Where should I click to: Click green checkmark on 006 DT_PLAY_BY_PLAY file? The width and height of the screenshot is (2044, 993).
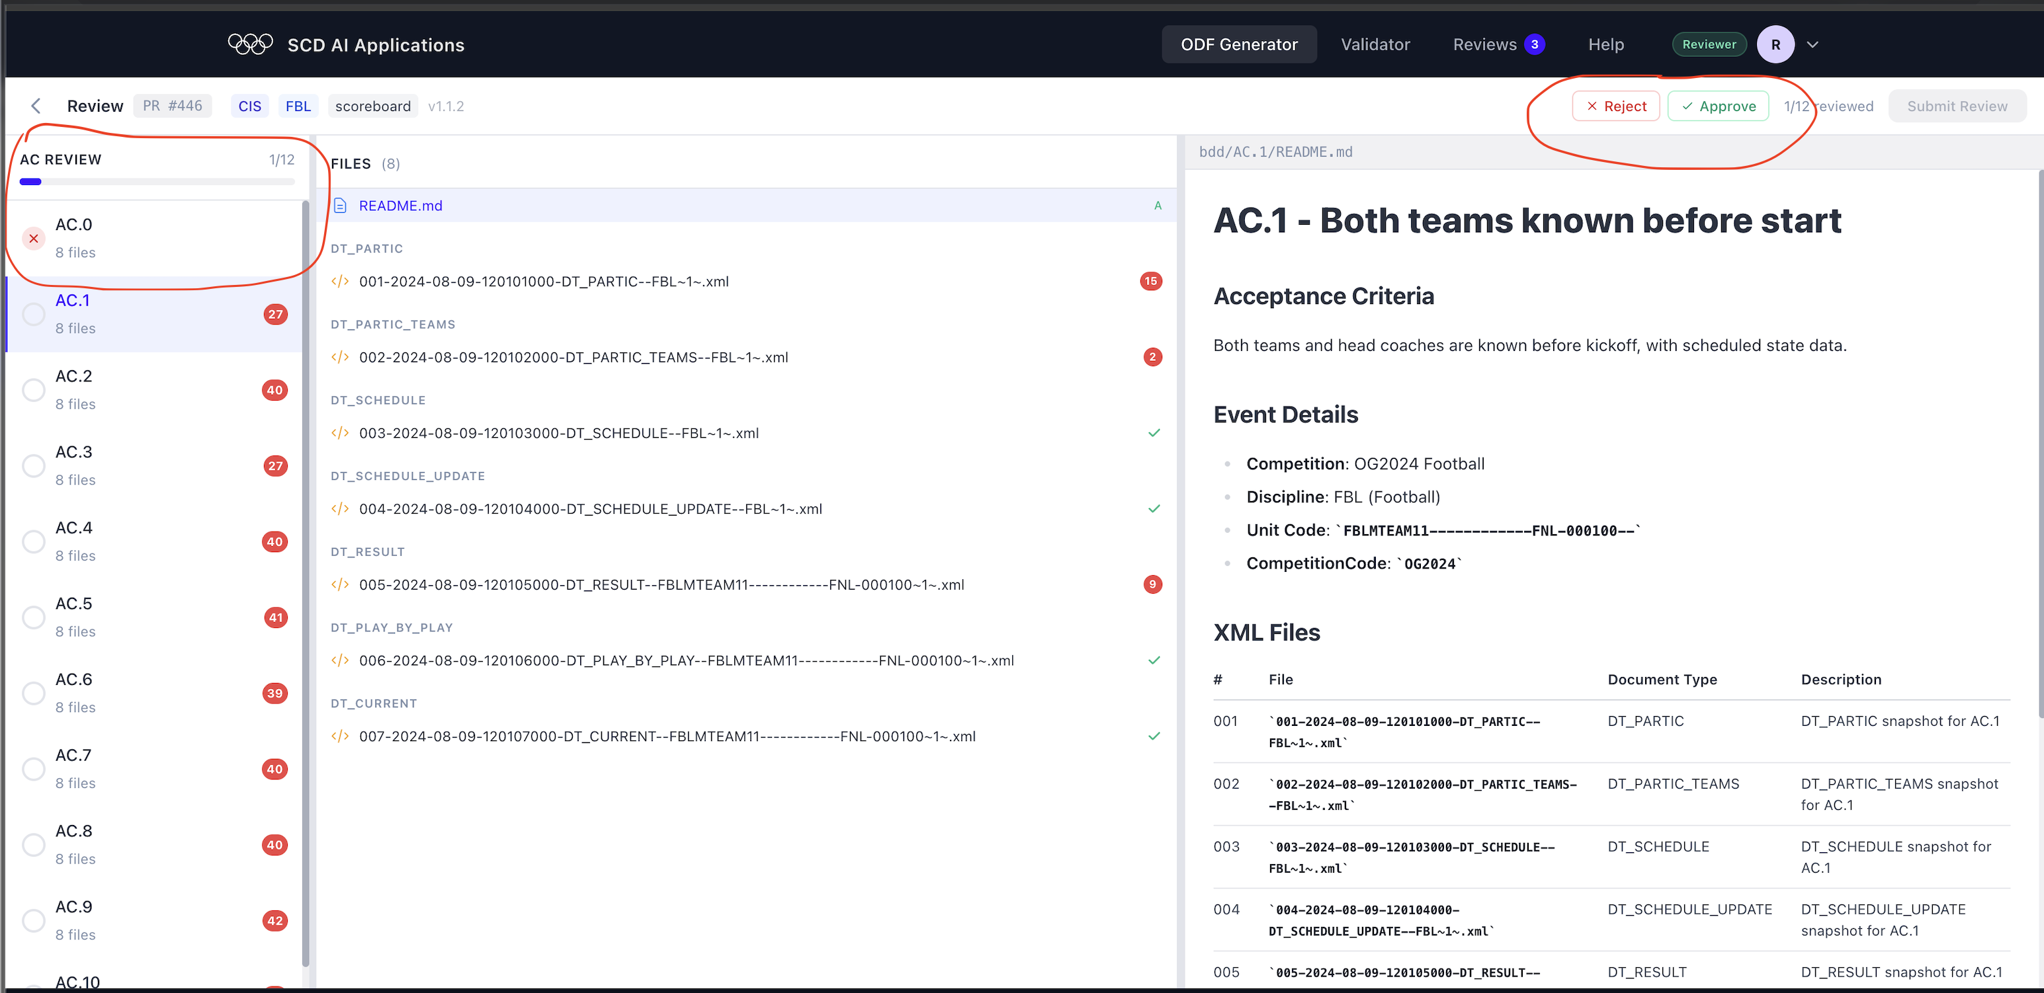tap(1154, 660)
